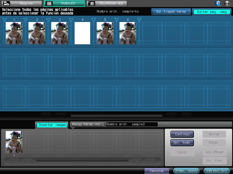The width and height of the screenshot is (233, 174).
Task: Click the insert marker before page 1
Action: coord(5,20)
